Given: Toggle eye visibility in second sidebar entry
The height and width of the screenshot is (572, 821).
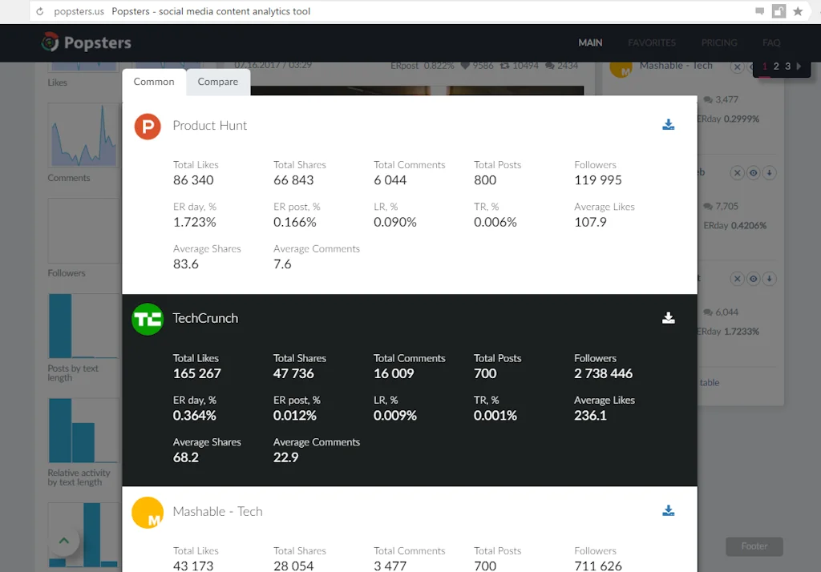Looking at the screenshot, I should 753,173.
